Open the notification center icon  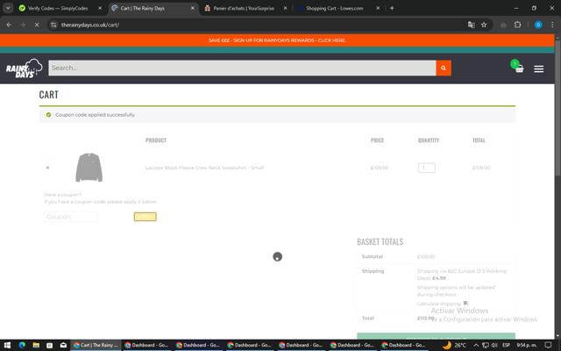(548, 345)
